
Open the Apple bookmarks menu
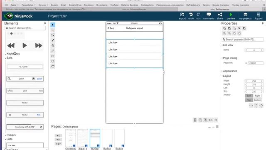coord(15,5)
